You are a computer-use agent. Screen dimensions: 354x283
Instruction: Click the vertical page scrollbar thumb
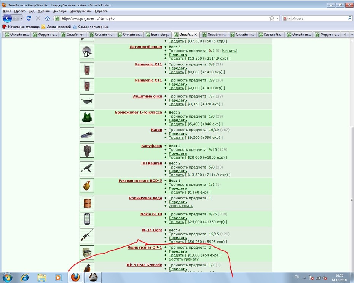coord(352,200)
